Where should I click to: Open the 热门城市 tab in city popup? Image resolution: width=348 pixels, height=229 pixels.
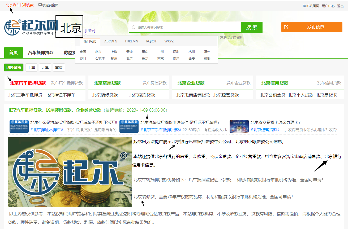click(90, 42)
